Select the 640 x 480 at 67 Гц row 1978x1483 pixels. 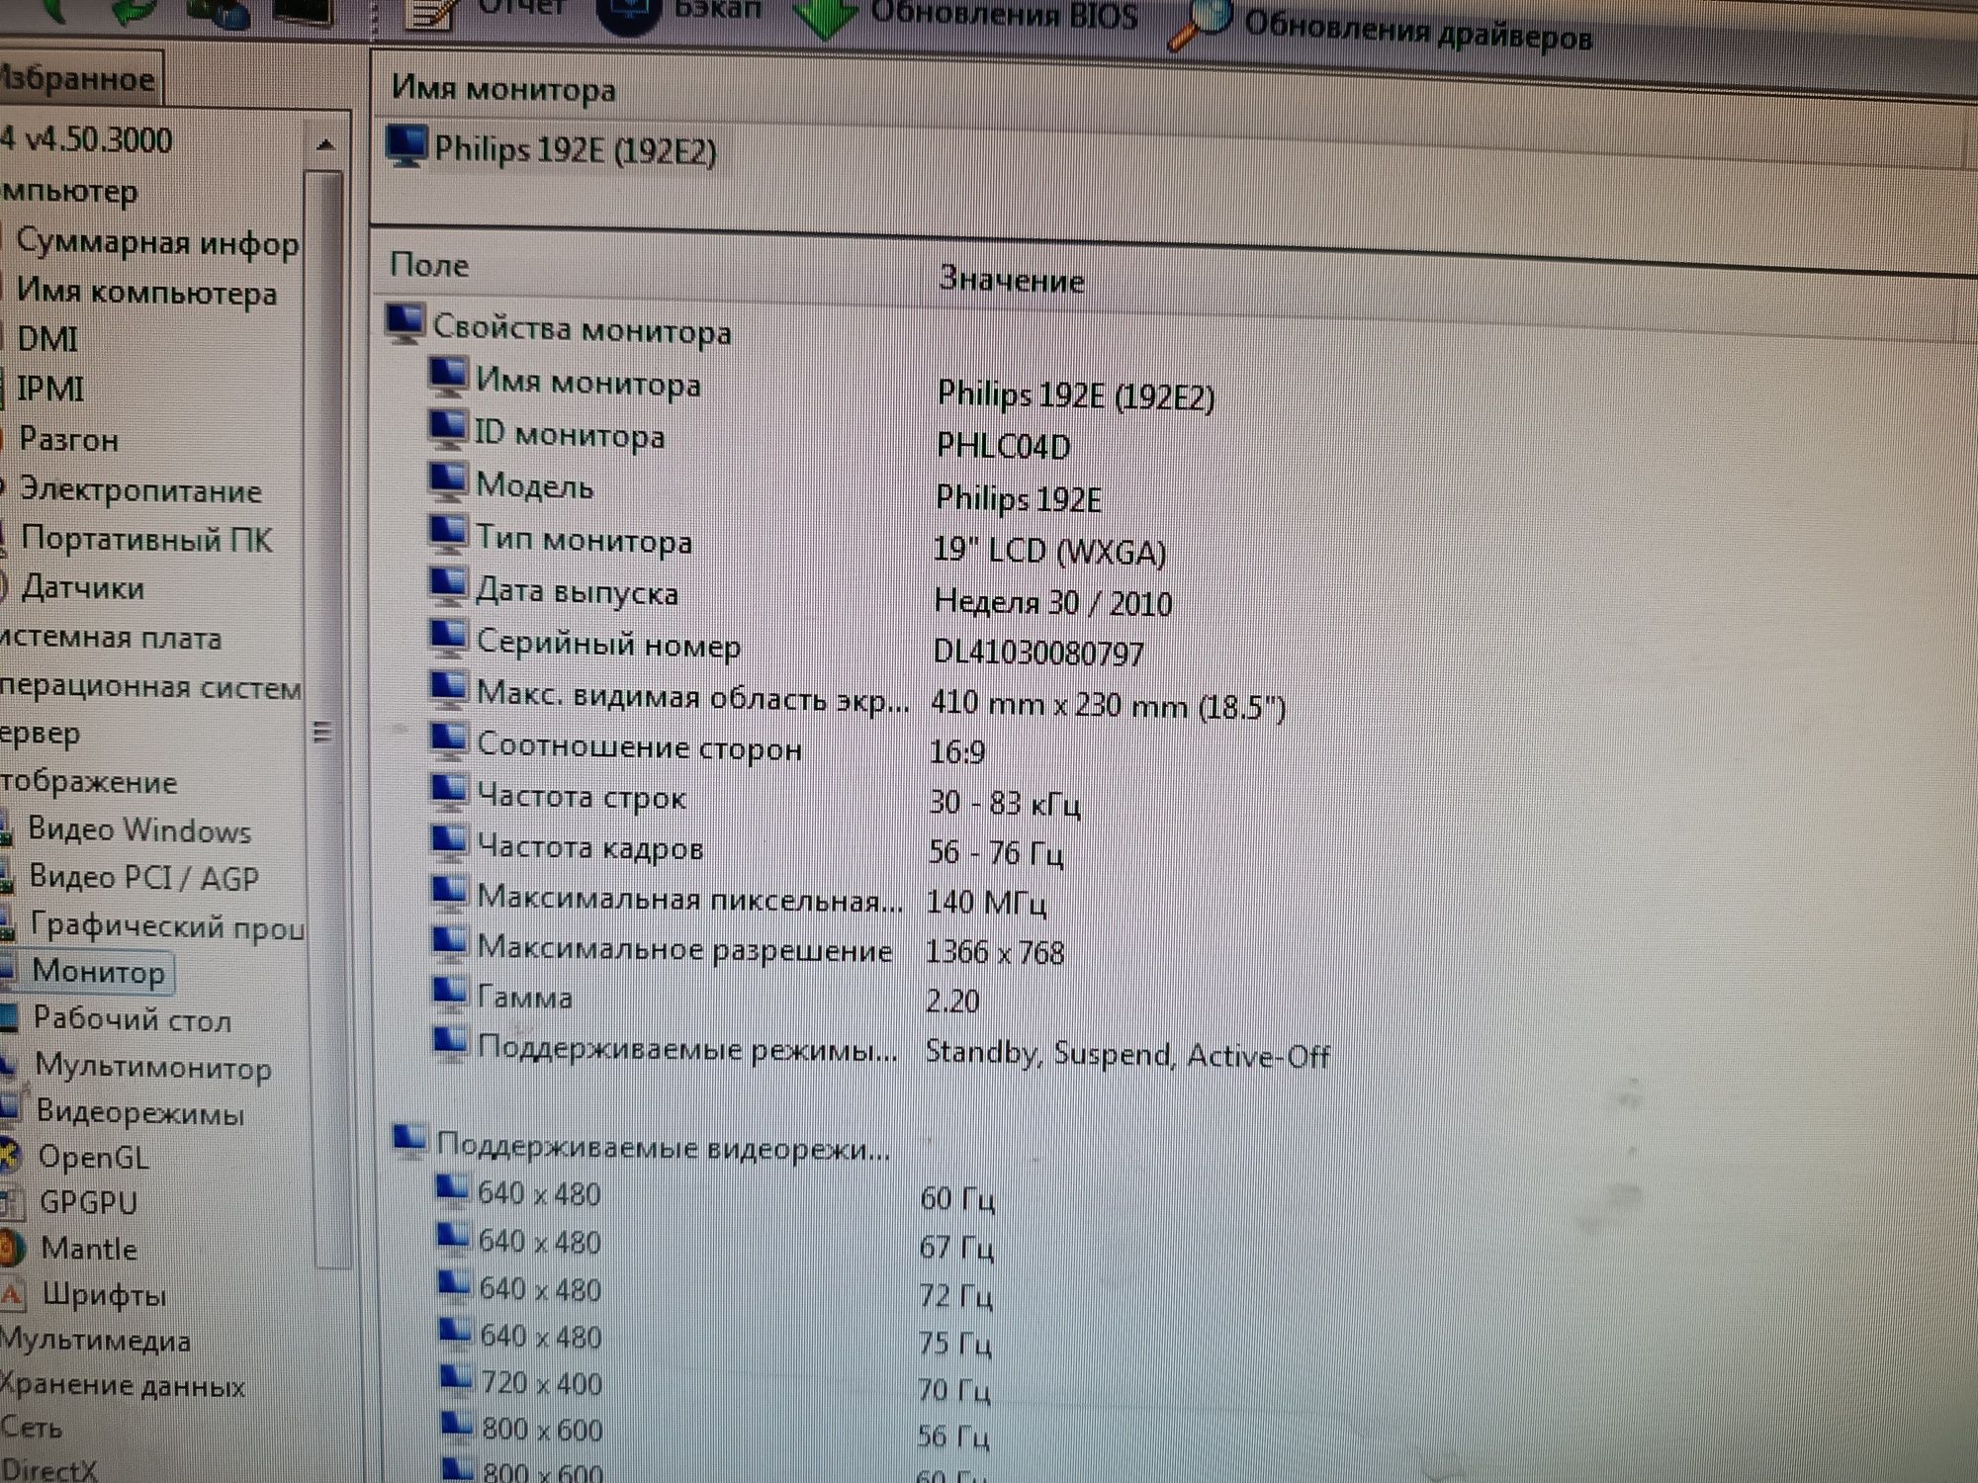click(715, 1244)
